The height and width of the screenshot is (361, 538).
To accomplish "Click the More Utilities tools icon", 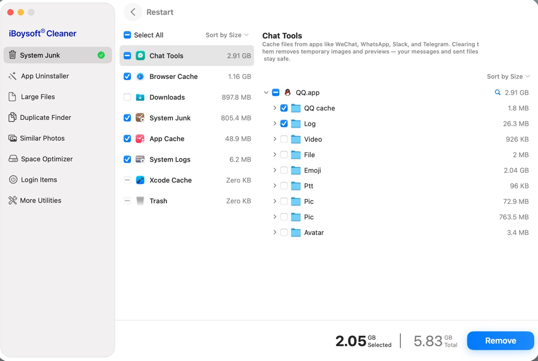I will [13, 200].
